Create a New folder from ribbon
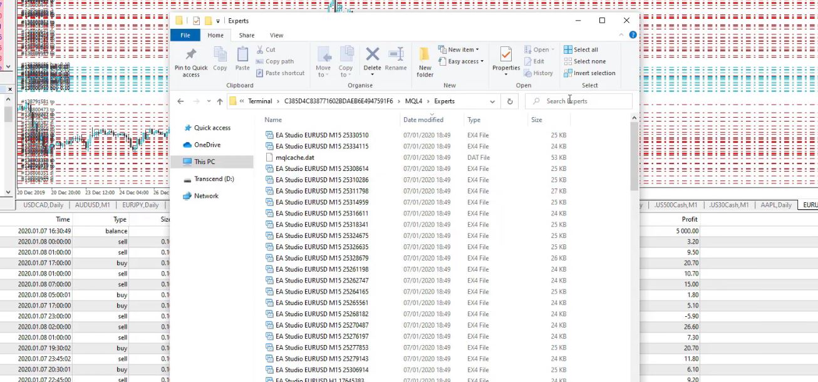The image size is (818, 382). click(x=425, y=61)
